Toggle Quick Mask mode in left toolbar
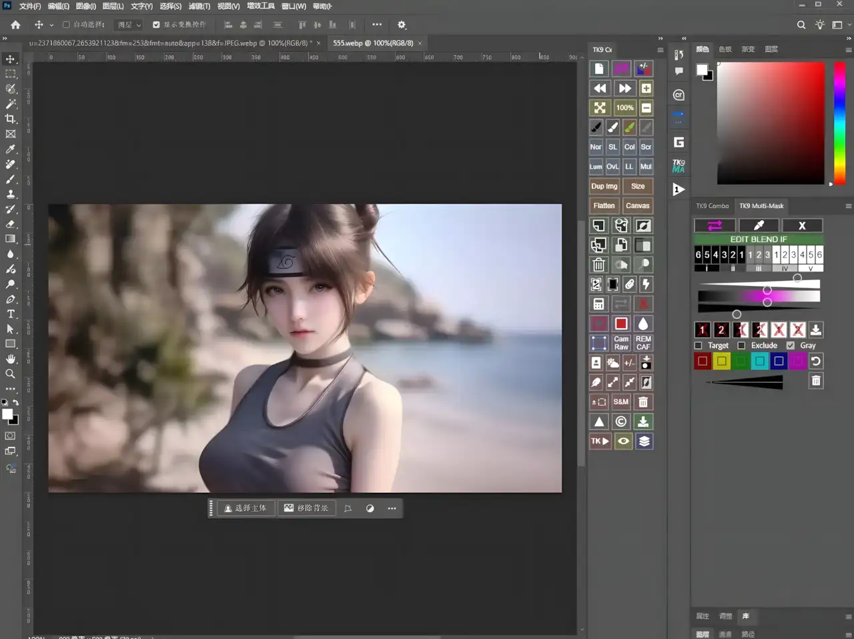Image resolution: width=854 pixels, height=639 pixels. point(11,436)
